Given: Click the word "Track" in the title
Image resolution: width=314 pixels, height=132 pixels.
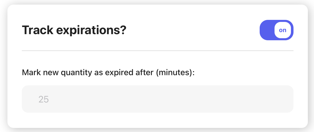Looking at the screenshot, I should [38, 30].
